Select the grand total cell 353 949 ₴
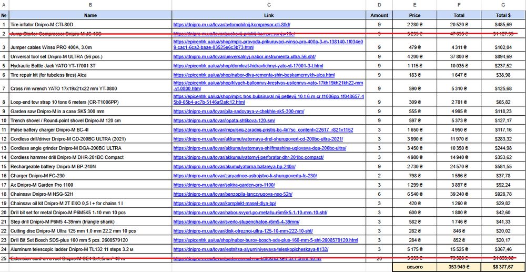 point(459,267)
